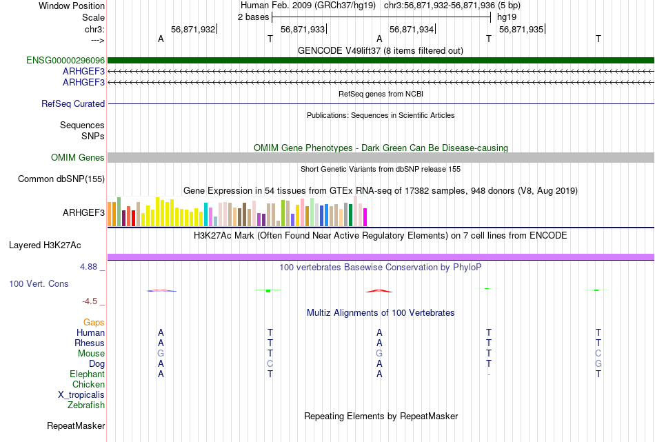This screenshot has width=655, height=442.
Task: Click the Sequences publications subtrack label
Action: [82, 125]
